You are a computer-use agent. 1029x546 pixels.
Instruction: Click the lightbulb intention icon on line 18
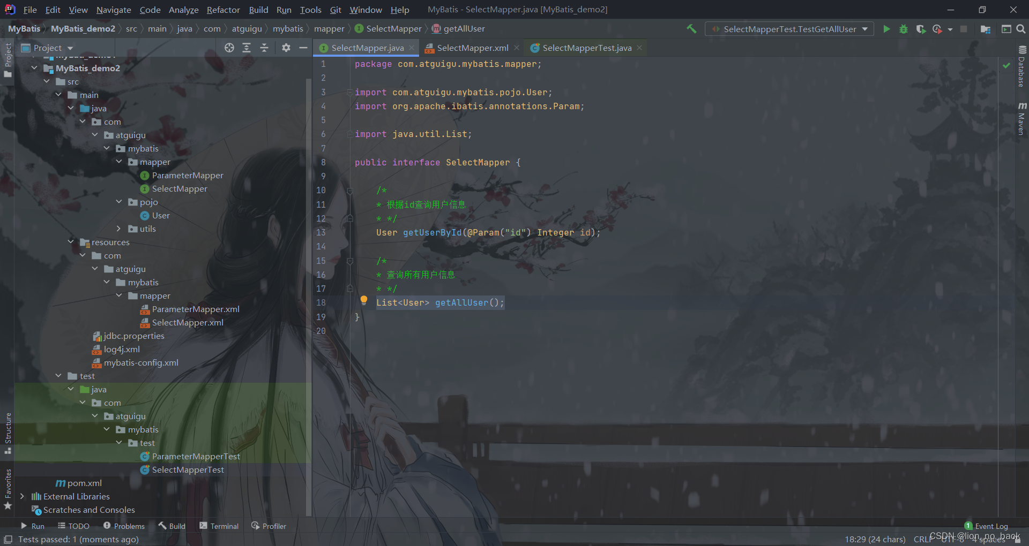[364, 301]
